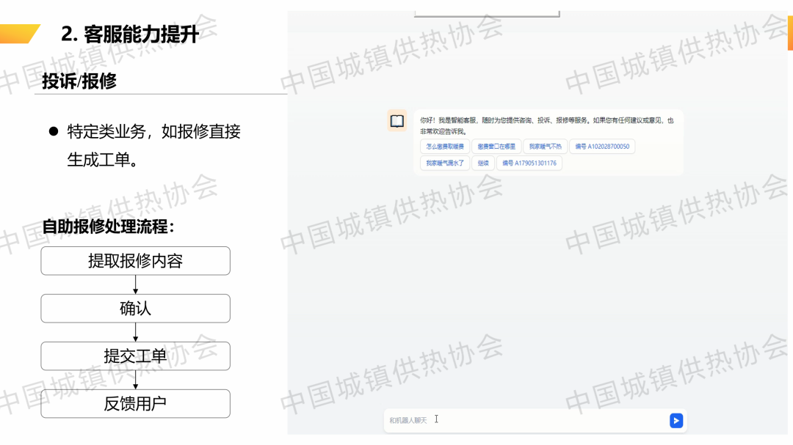This screenshot has height=445, width=793.
Task: Click the orange title marker shape
Action: (x=18, y=34)
